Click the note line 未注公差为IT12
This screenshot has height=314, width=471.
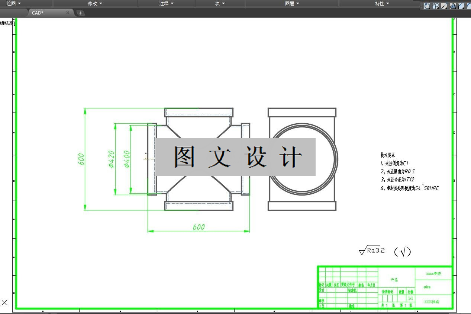click(x=397, y=180)
